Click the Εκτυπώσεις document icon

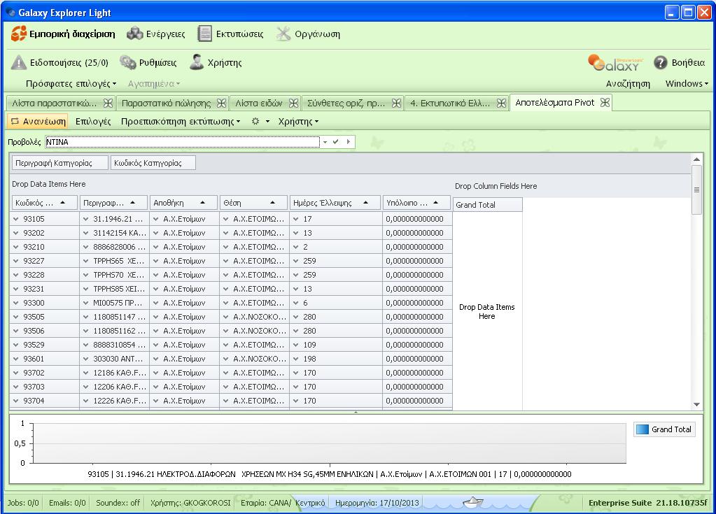[x=204, y=34]
